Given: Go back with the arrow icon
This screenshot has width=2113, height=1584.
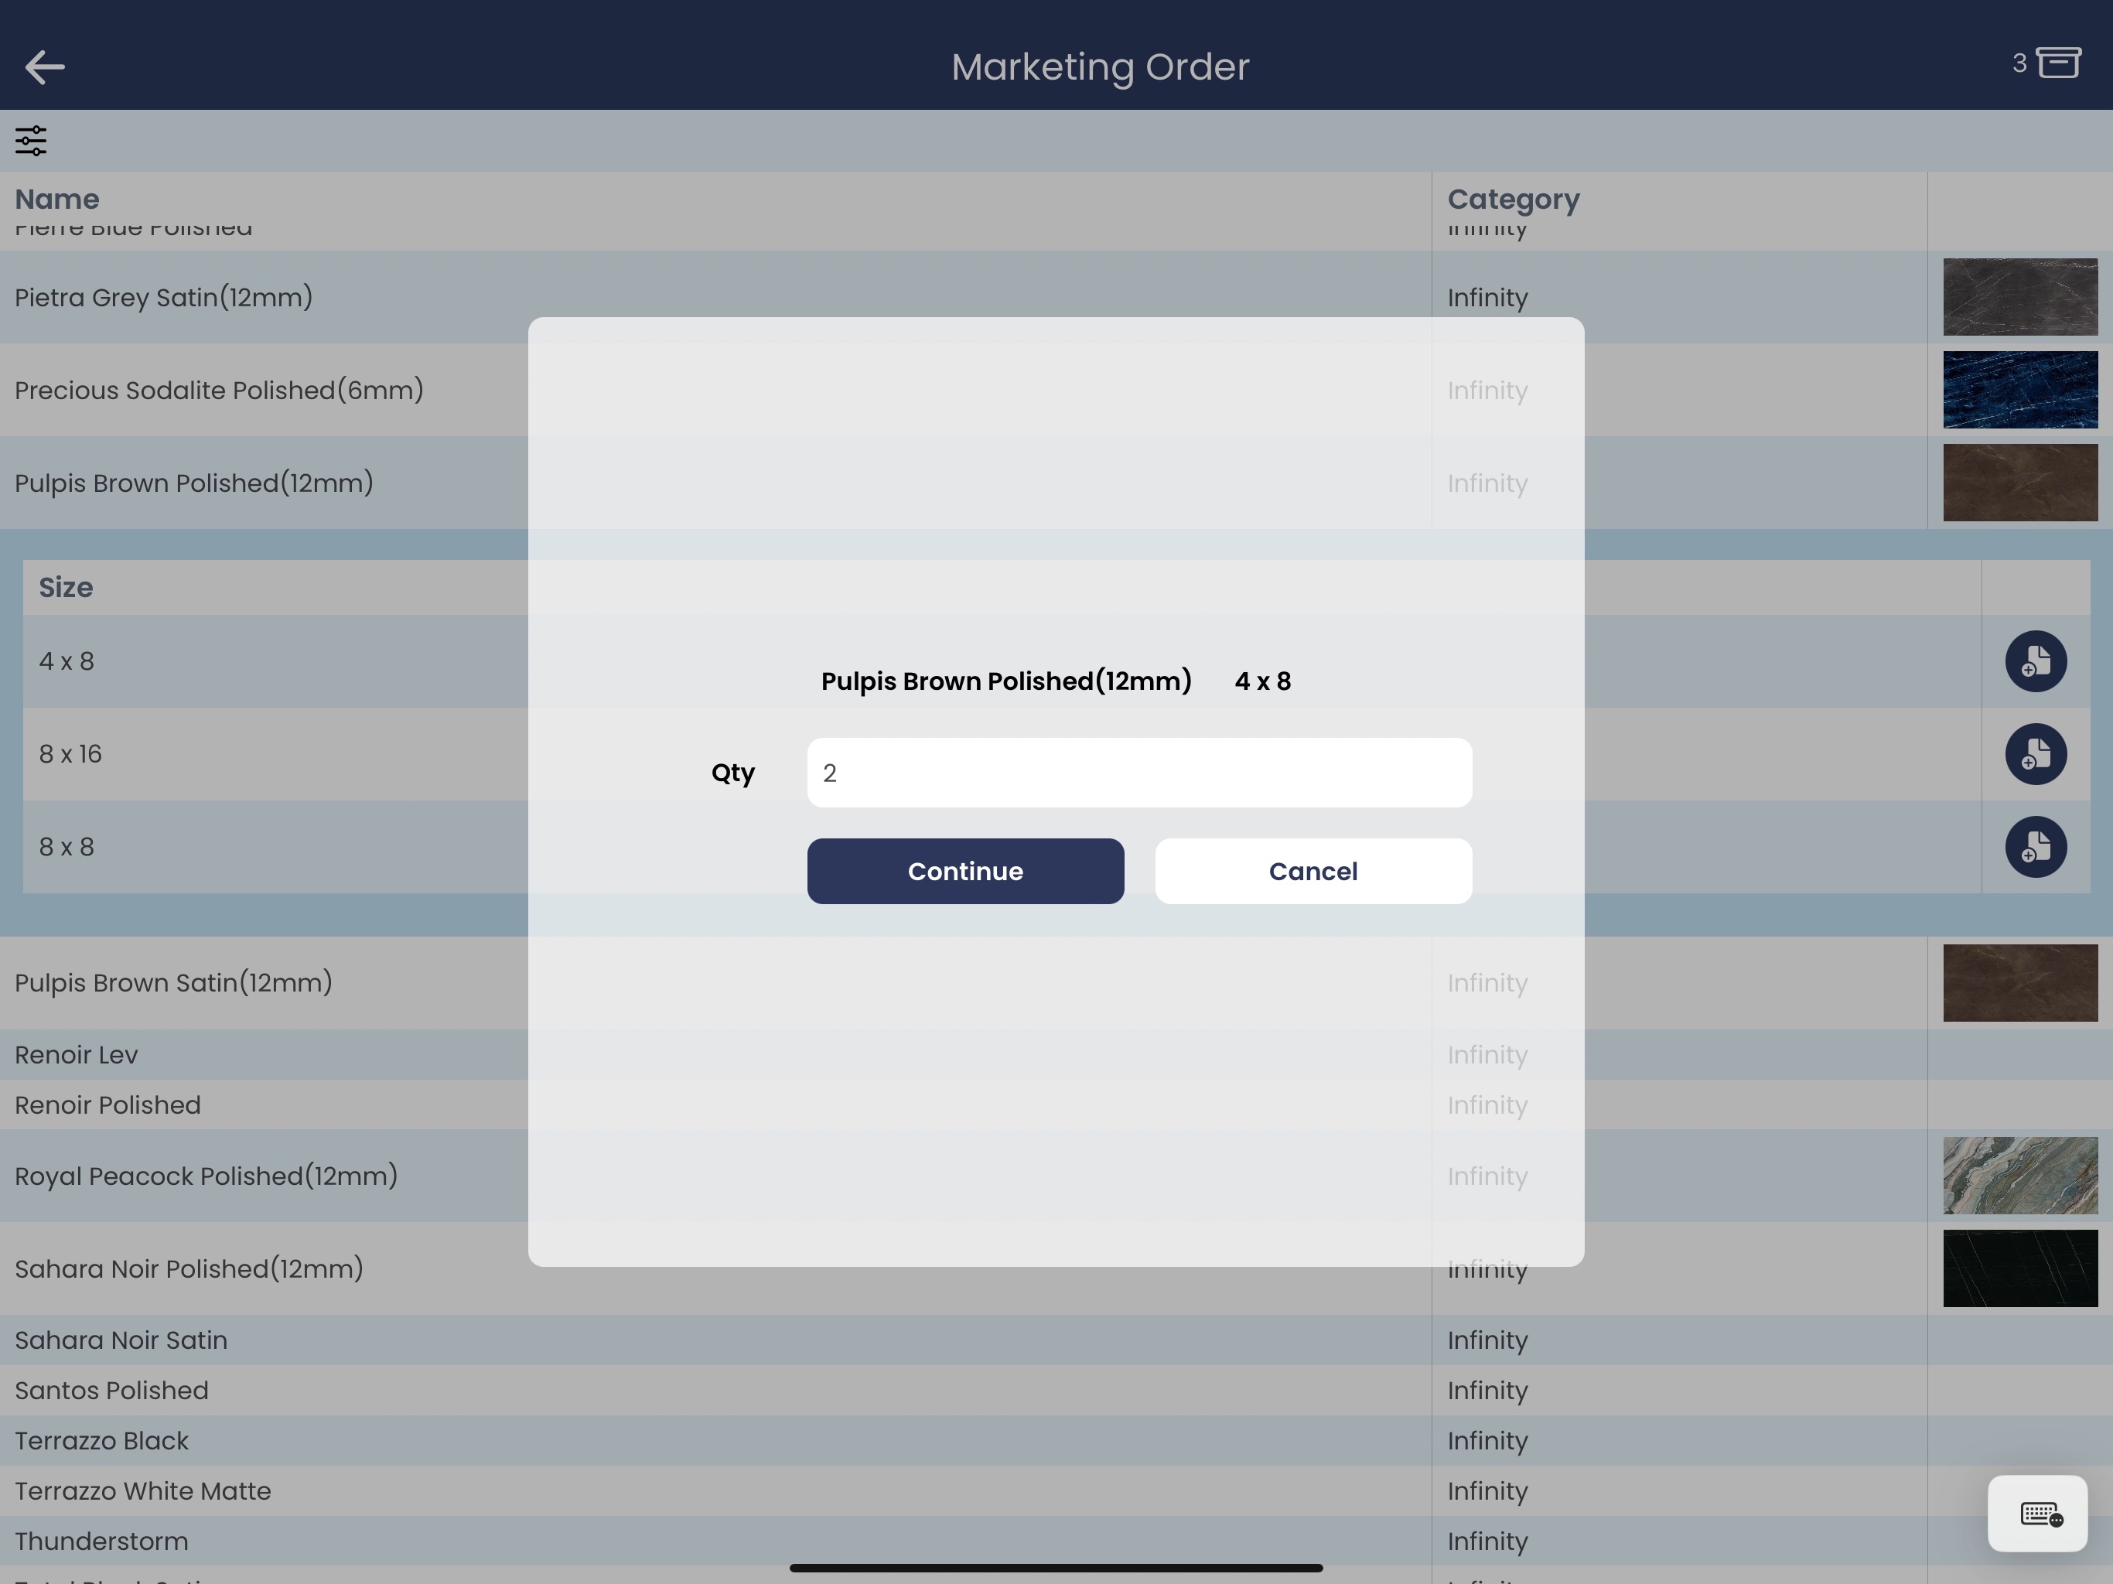Looking at the screenshot, I should pyautogui.click(x=44, y=67).
